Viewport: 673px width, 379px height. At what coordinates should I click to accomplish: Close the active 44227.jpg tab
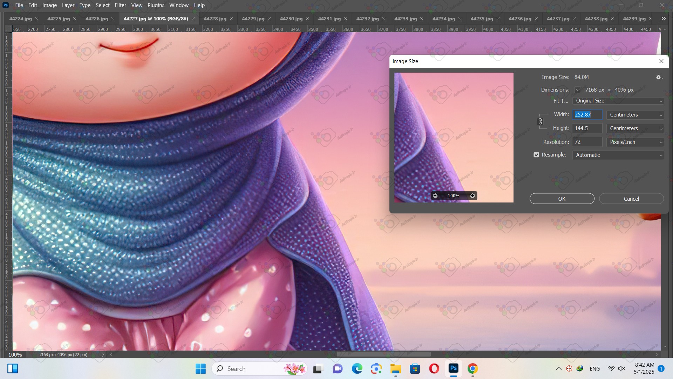click(193, 19)
